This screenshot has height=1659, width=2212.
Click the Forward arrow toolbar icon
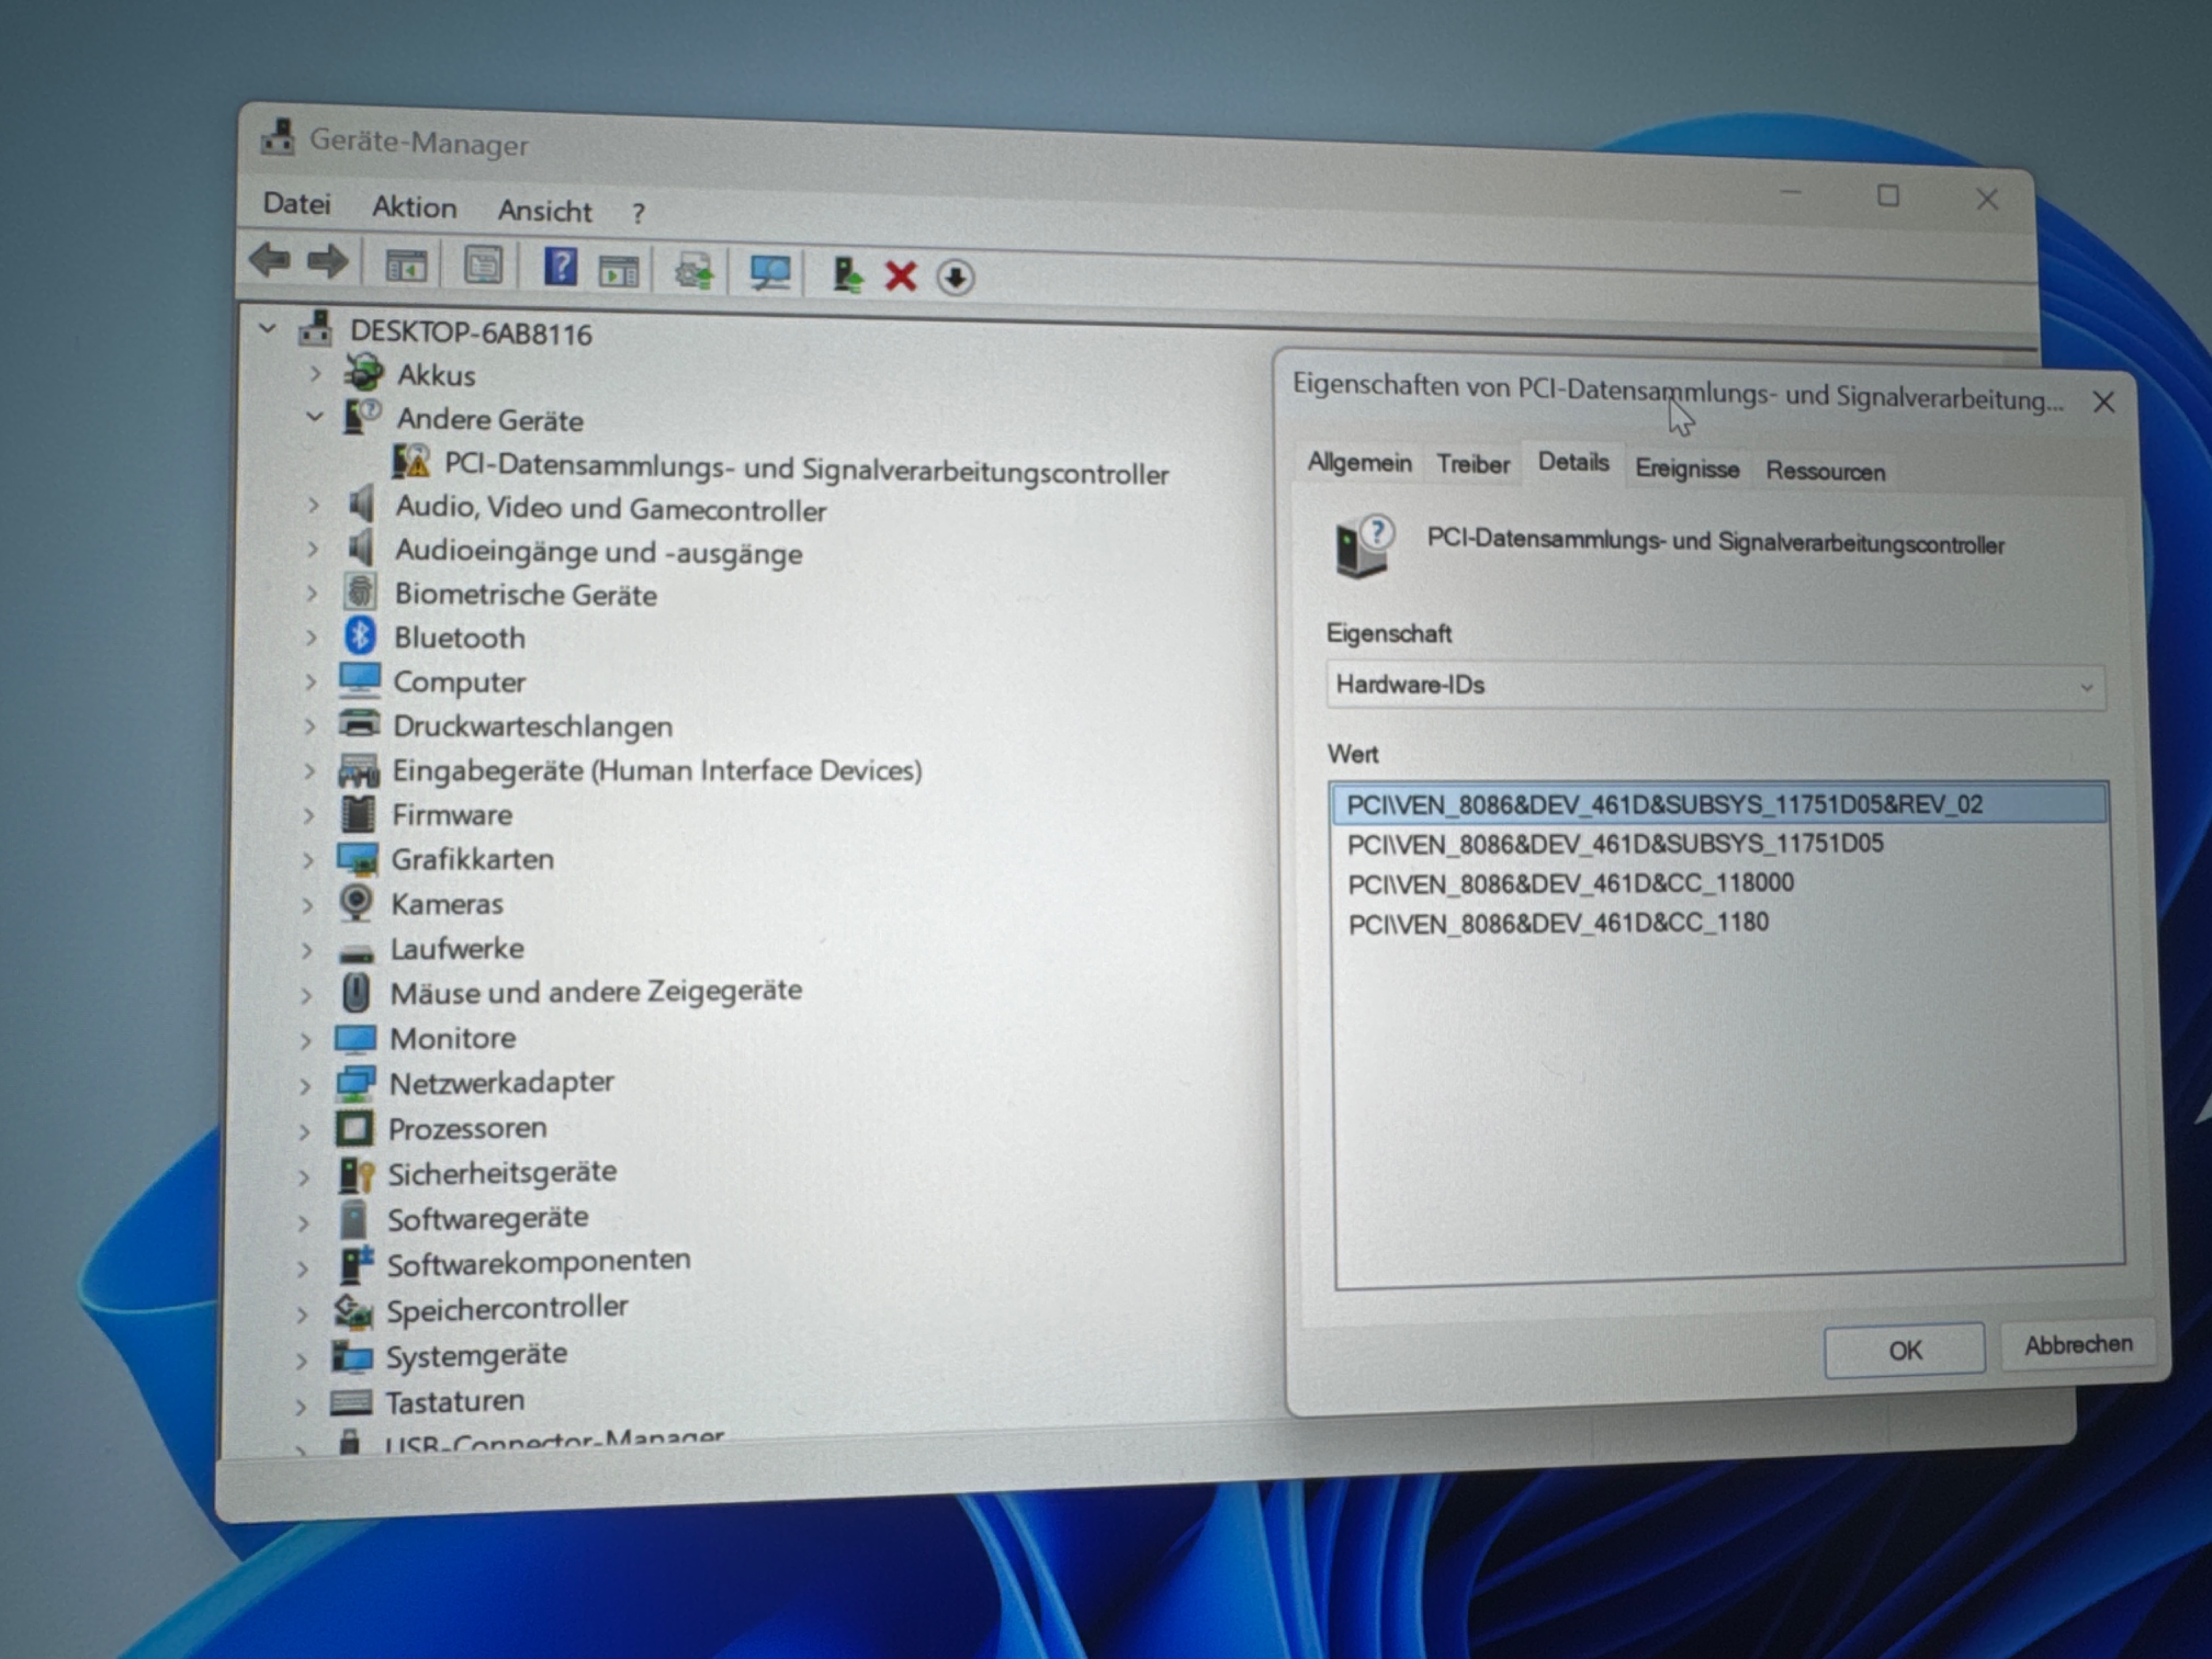click(x=328, y=262)
